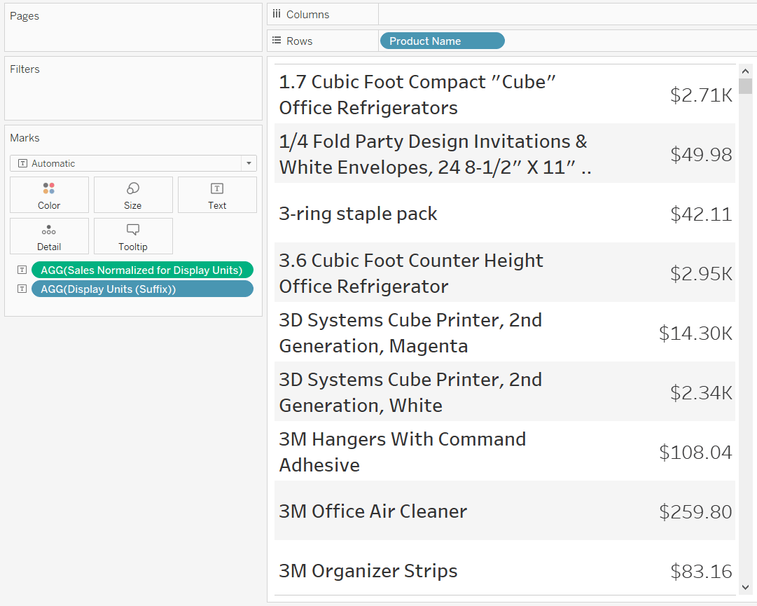The image size is (757, 606).
Task: Select AGG(Display Units (Suffix)) pill
Action: pos(142,289)
